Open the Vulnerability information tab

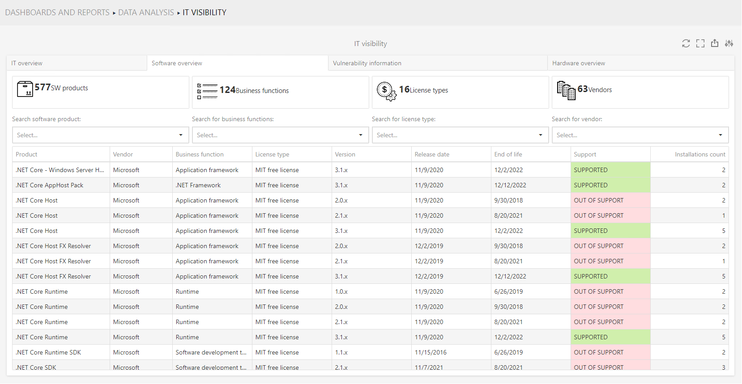(367, 63)
